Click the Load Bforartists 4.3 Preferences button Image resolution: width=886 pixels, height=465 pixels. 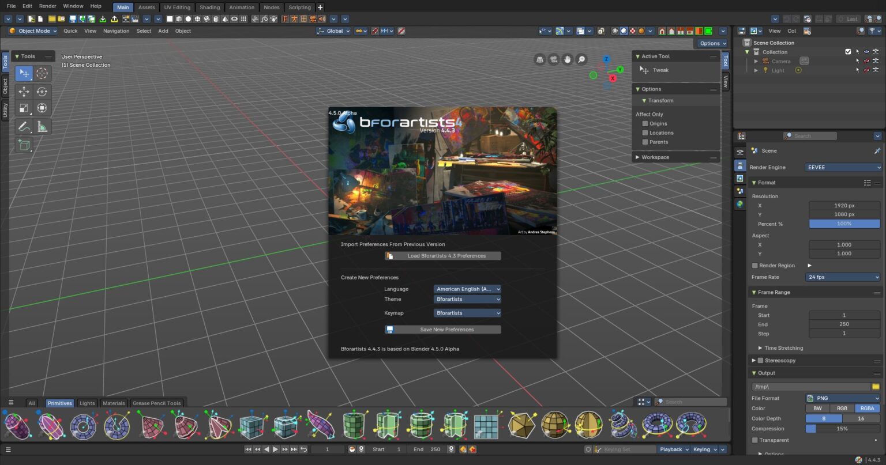(442, 255)
